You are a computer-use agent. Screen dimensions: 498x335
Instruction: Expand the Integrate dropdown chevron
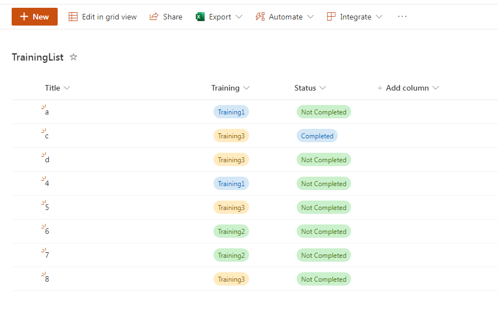[x=379, y=17]
